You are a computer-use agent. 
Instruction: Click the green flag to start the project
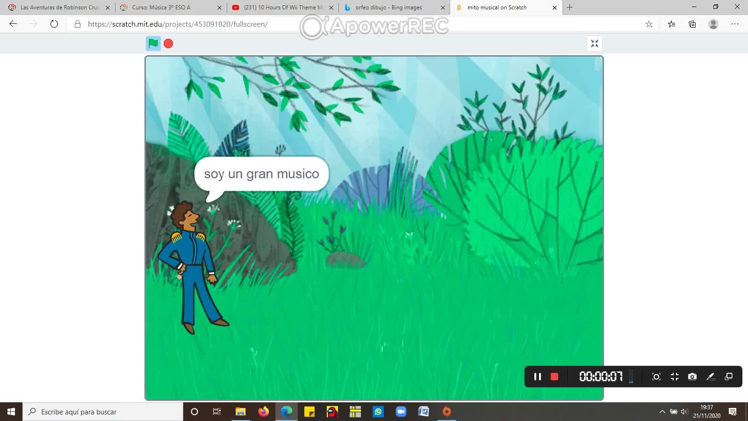pos(153,44)
